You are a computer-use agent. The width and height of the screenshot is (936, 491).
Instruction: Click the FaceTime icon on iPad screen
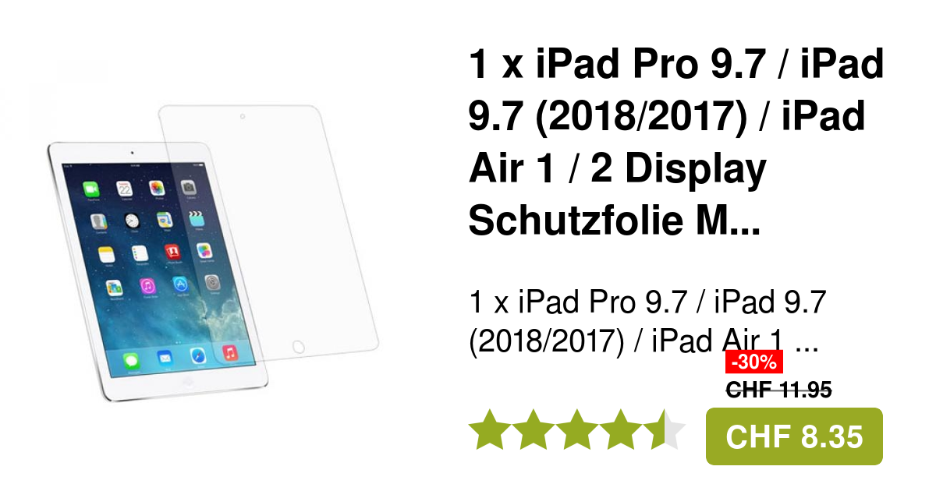click(91, 189)
